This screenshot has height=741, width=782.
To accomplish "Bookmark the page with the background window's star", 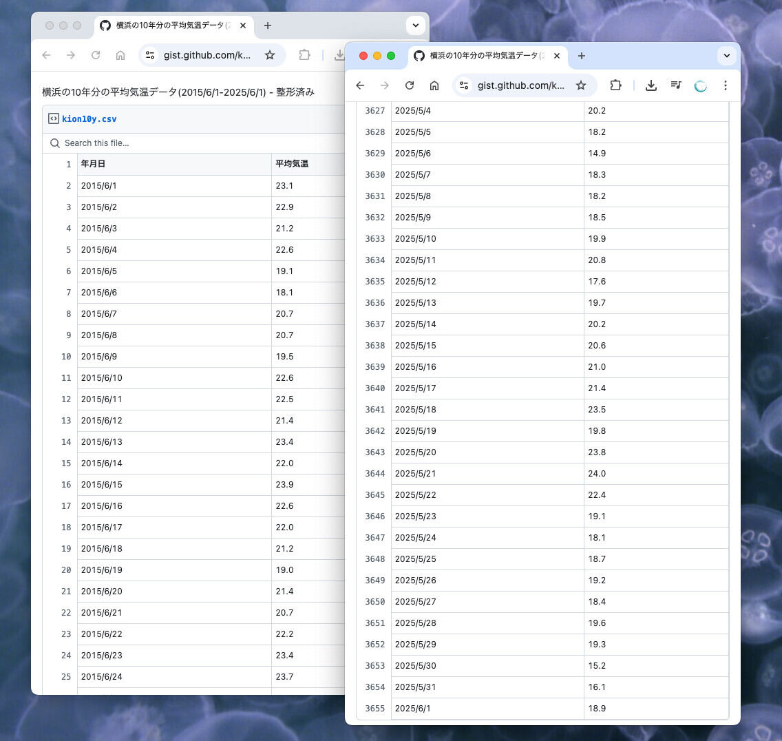I will [270, 55].
